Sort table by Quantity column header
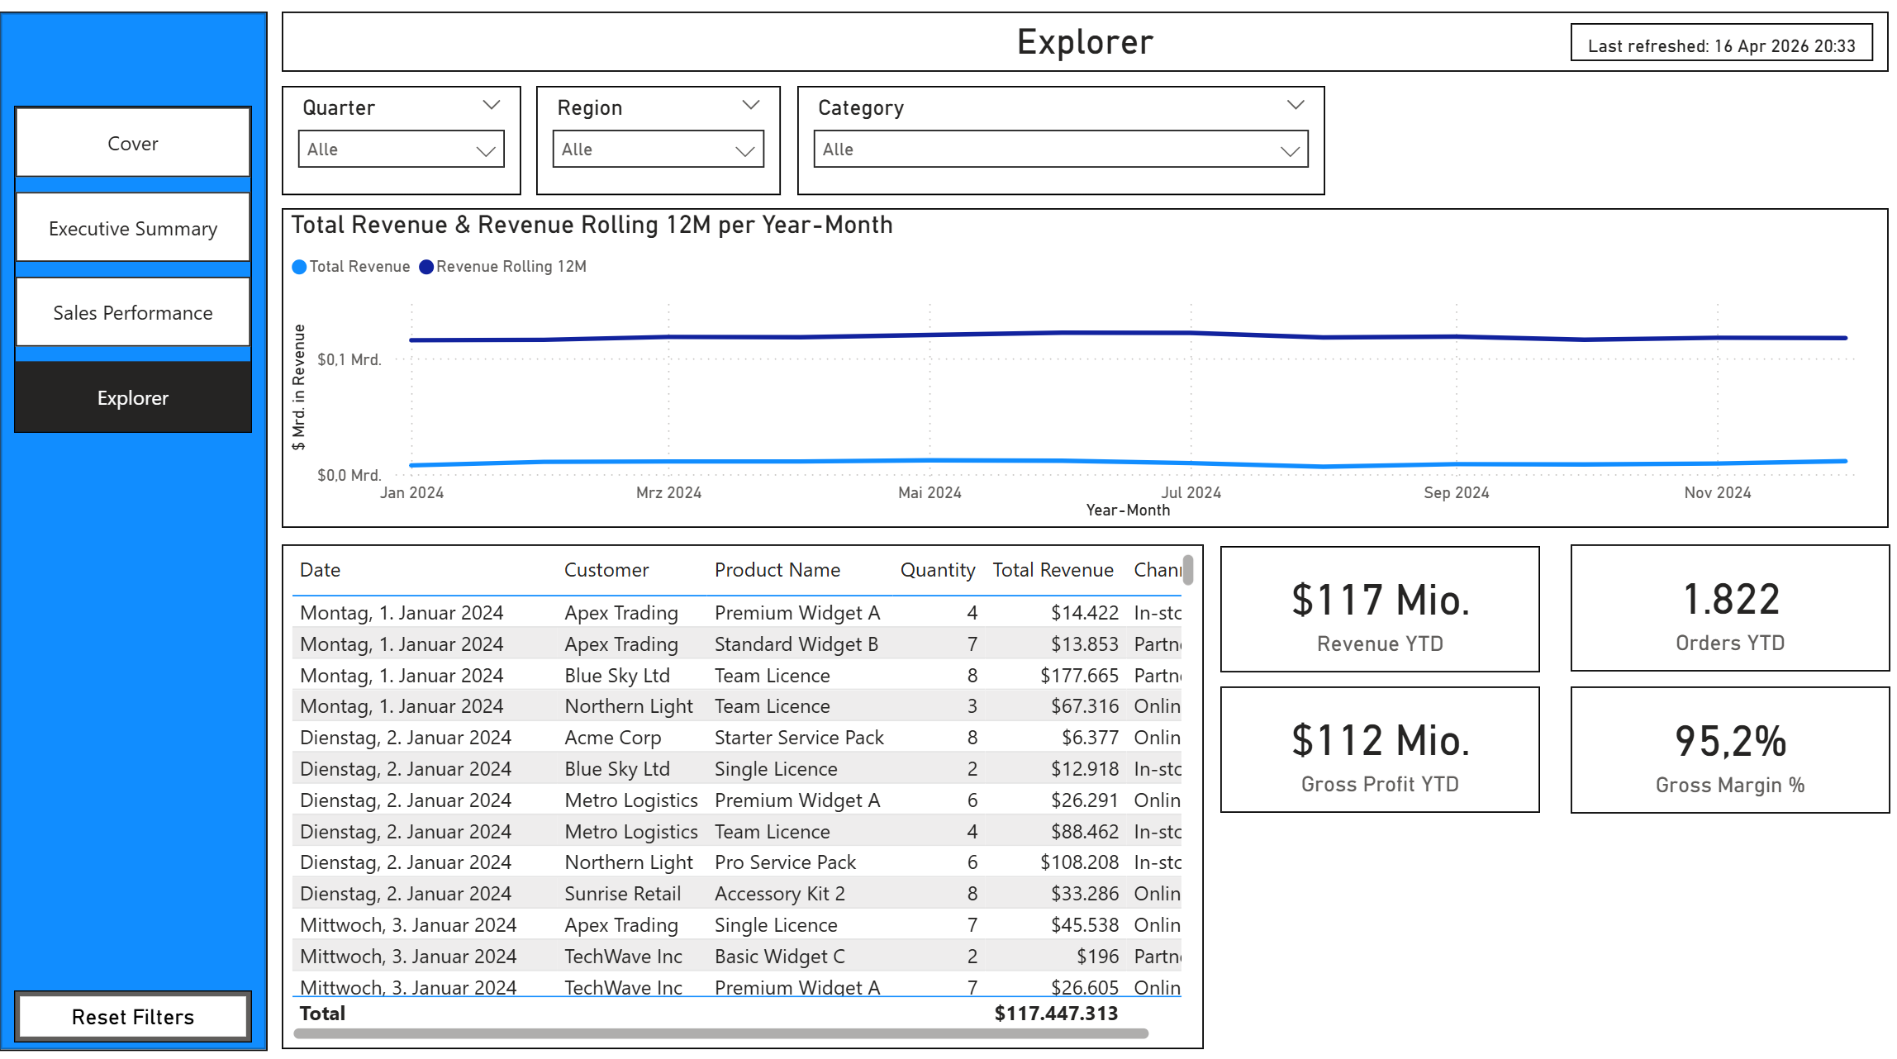 click(x=937, y=570)
